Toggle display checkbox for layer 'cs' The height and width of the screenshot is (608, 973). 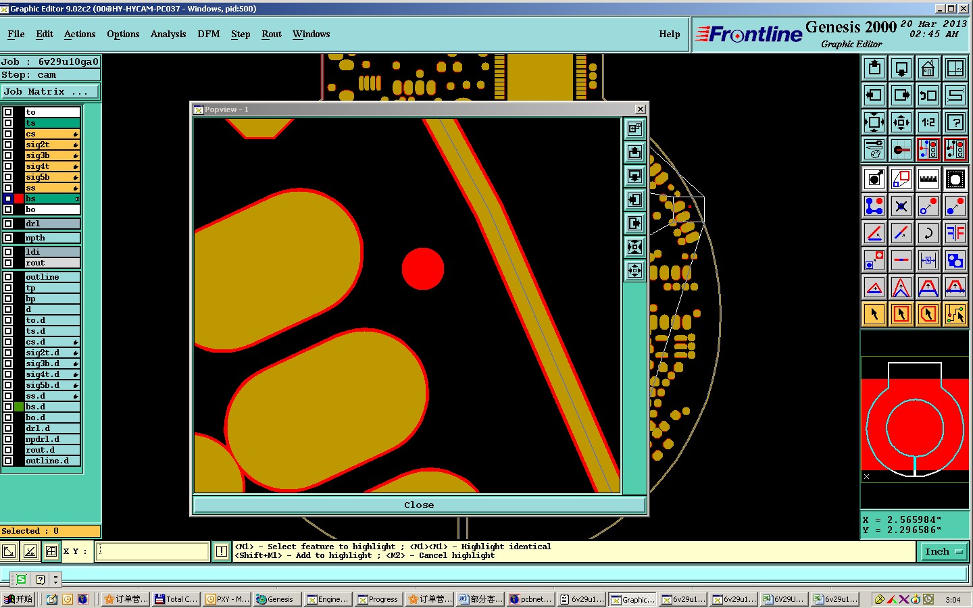pos(8,134)
